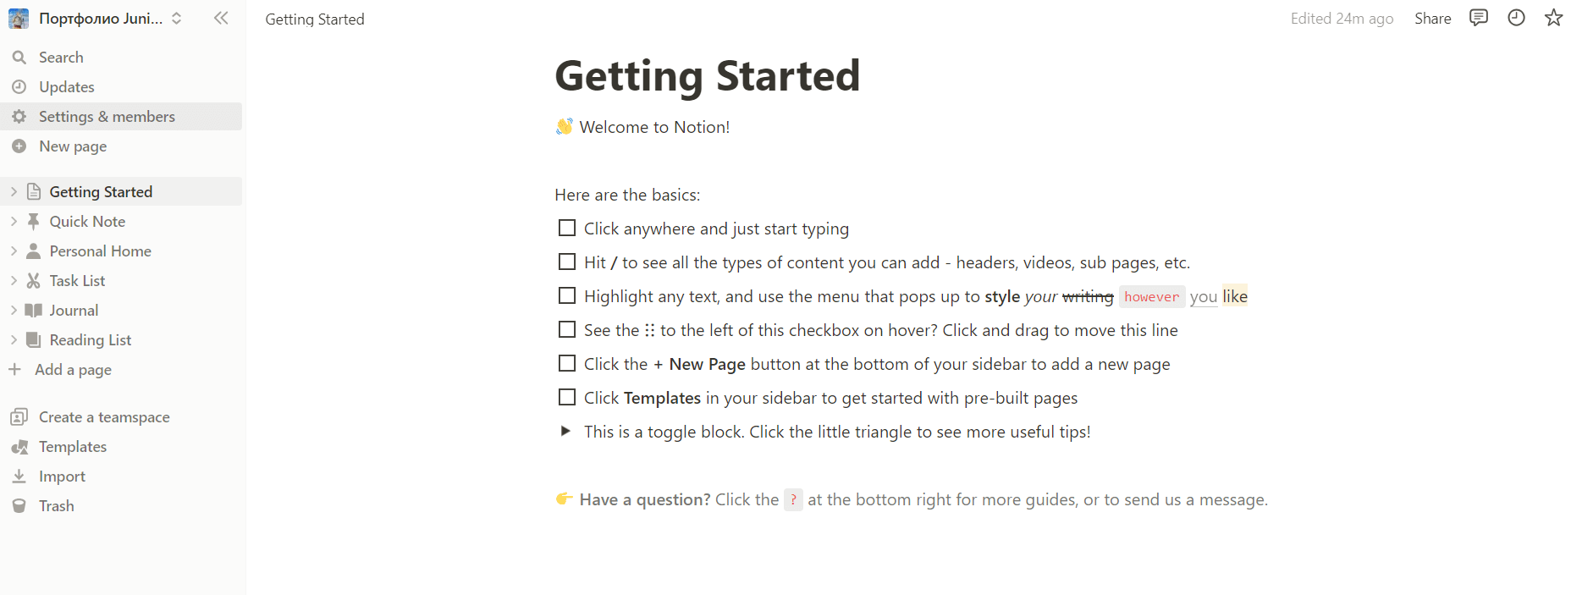Click the Getting Started page title

point(707,76)
